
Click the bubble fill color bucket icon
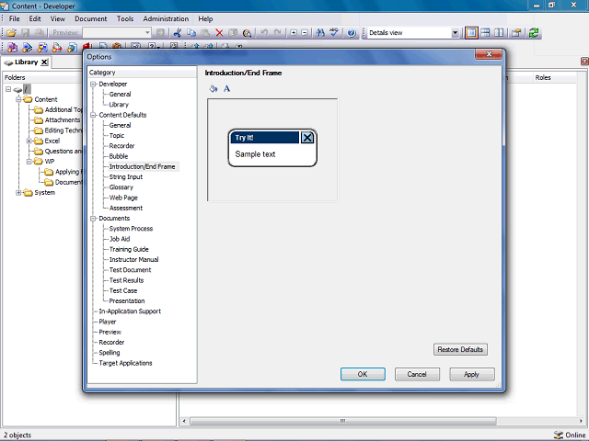[x=214, y=88]
